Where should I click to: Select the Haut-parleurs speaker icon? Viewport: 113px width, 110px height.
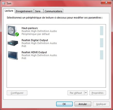coord(13,31)
